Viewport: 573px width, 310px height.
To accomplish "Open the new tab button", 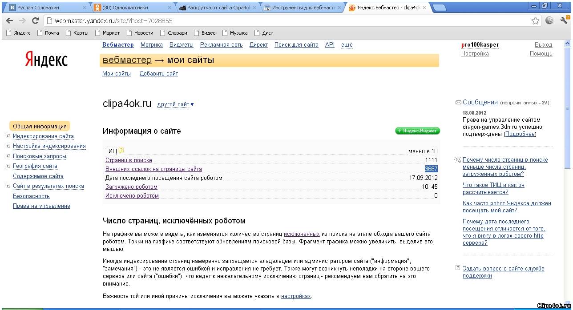I will pyautogui.click(x=439, y=7).
